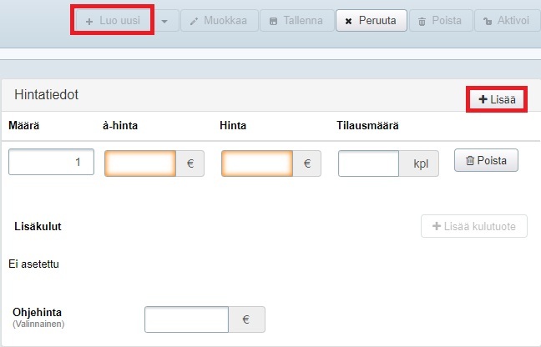Click the Luo uusi button
Screen dimensions: 541x347
112,20
